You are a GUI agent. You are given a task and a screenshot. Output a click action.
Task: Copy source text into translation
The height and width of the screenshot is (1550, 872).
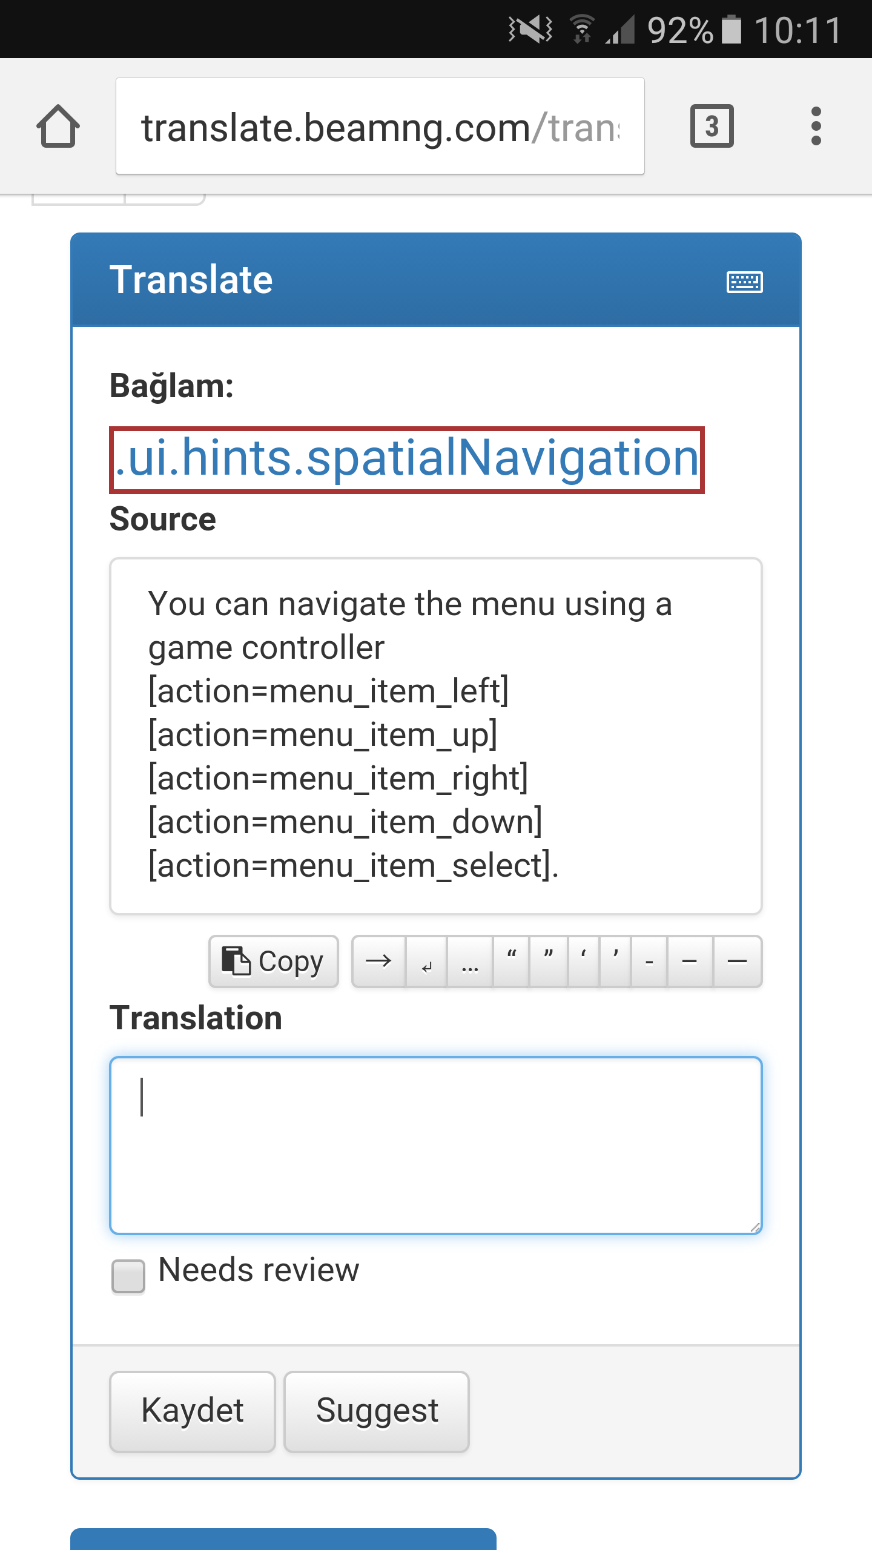click(273, 961)
